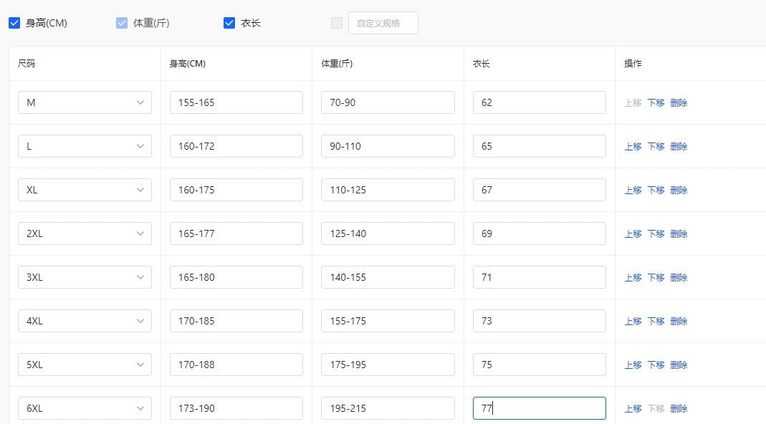This screenshot has width=766, height=424.
Task: Click the height field showing 170-188
Action: (x=236, y=365)
